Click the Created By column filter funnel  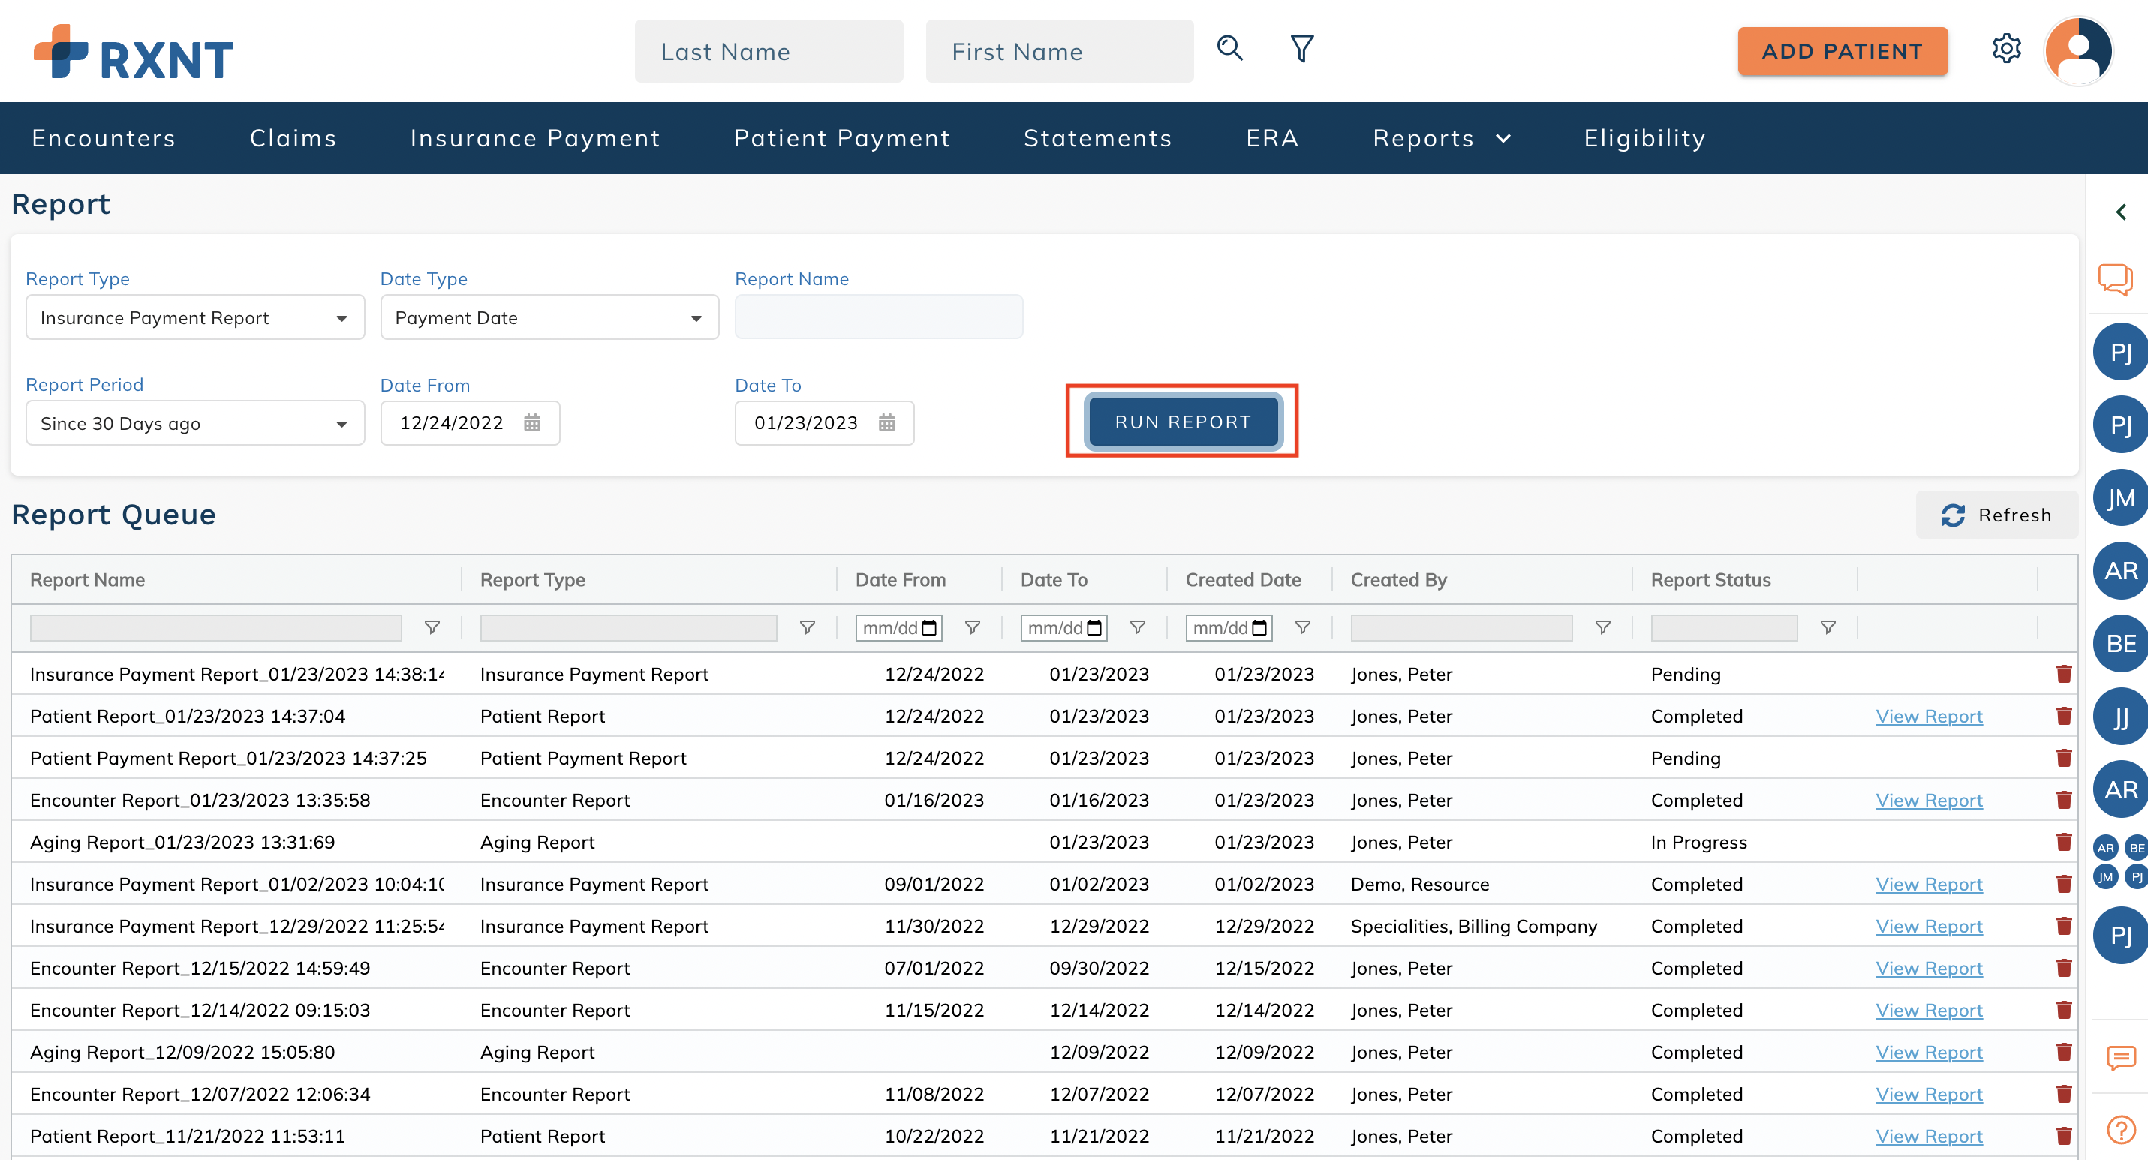pyautogui.click(x=1602, y=627)
